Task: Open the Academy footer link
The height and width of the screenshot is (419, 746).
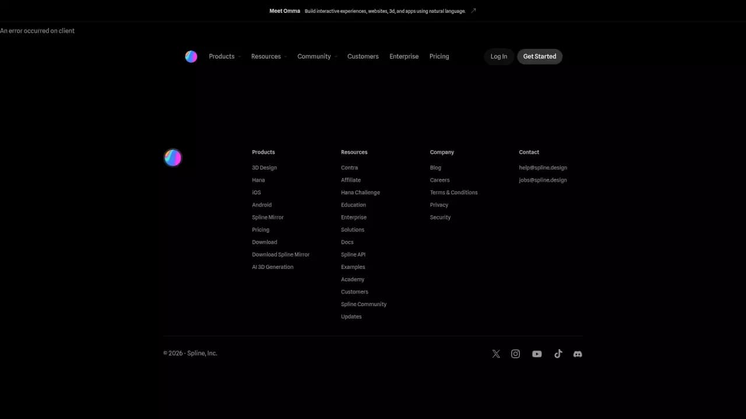Action: click(353, 279)
